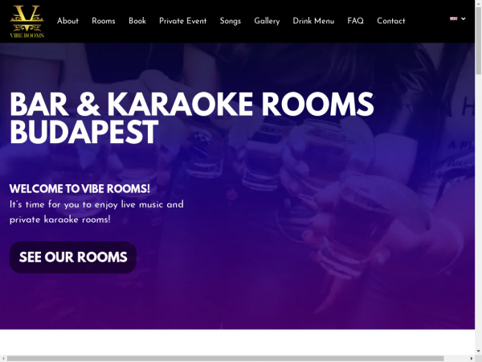
Task: Click the UK flag language icon
Action: 453,19
